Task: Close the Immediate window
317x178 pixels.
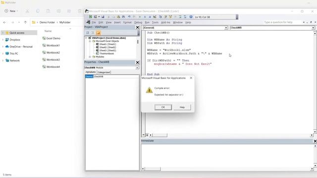Action: pos(315,141)
